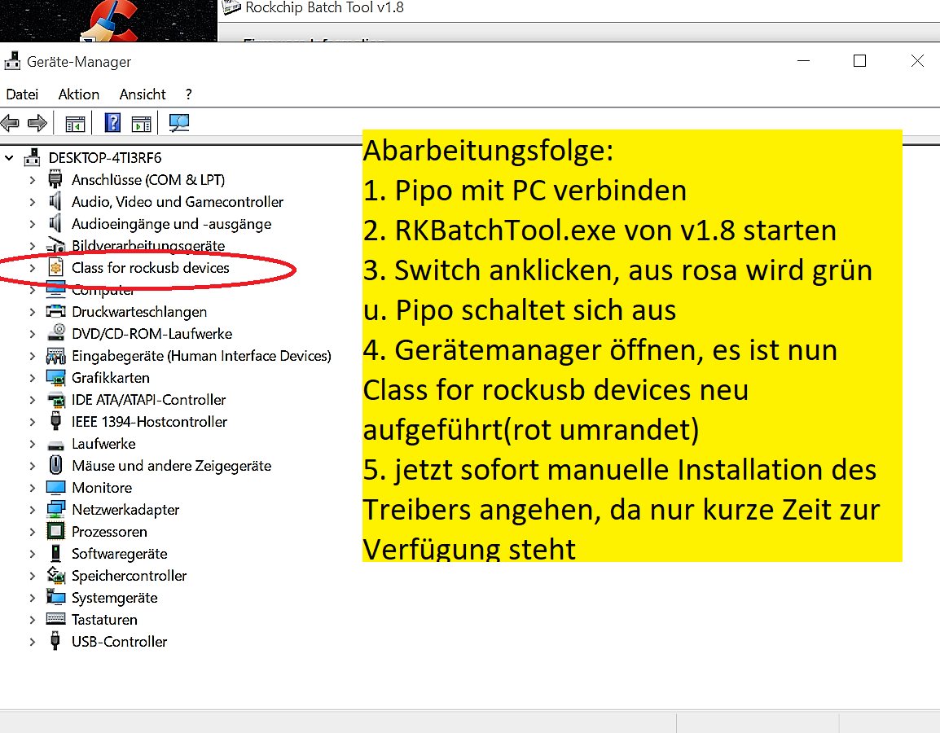The width and height of the screenshot is (940, 733).
Task: Expand the Netzwerkadapter node
Action: 33,510
